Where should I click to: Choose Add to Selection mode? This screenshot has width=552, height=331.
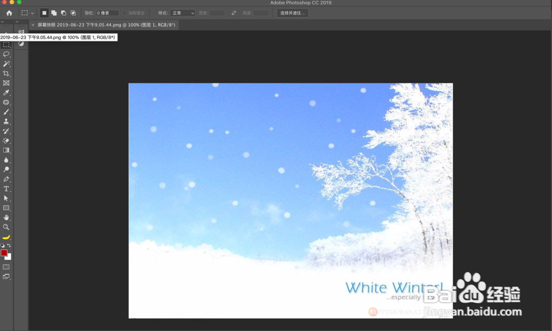pos(54,13)
